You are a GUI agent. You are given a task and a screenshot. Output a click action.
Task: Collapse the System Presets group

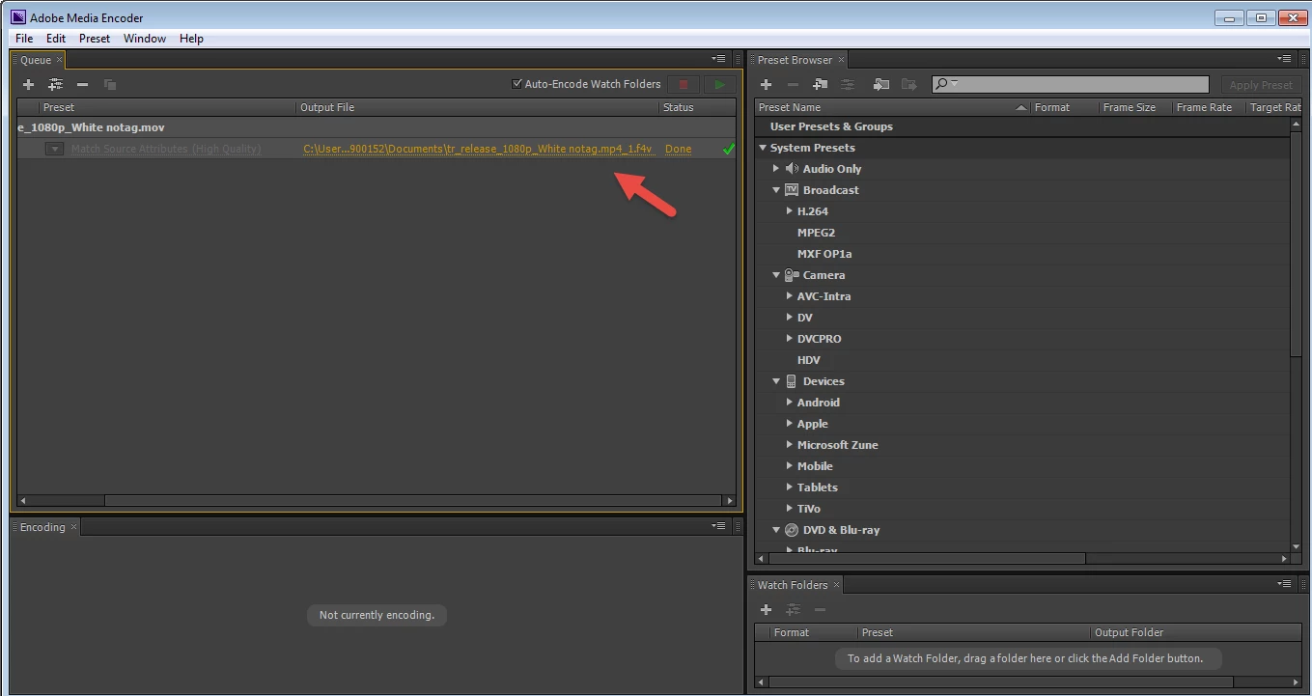[763, 148]
